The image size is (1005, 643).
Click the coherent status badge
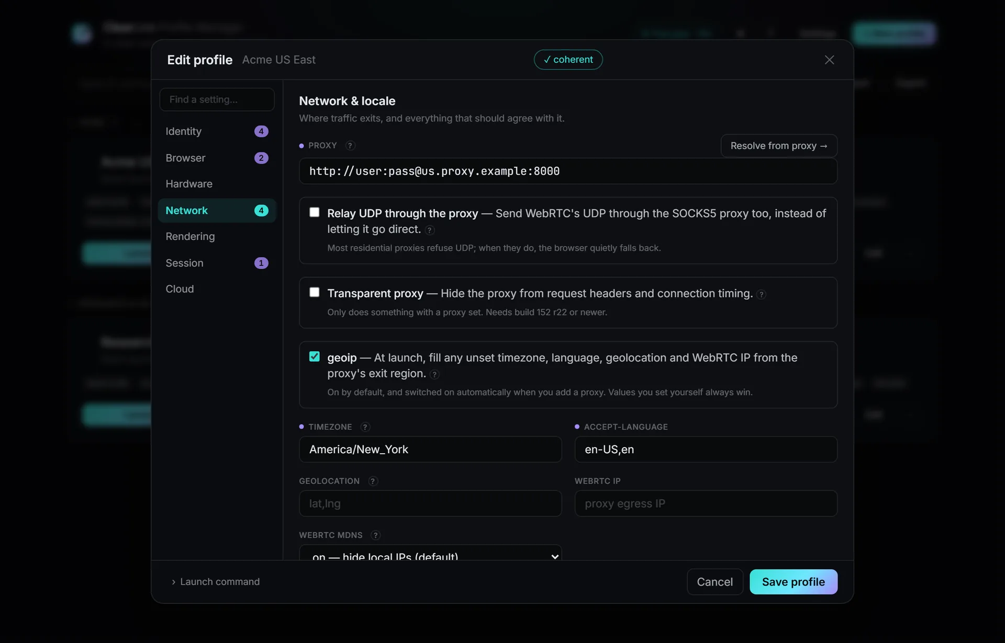point(568,60)
